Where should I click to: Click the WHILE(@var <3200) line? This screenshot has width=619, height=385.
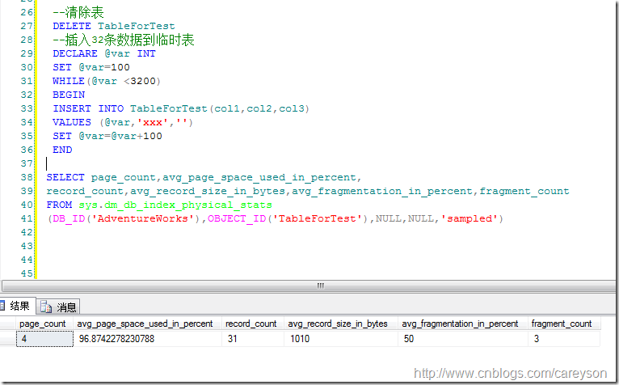click(x=107, y=81)
